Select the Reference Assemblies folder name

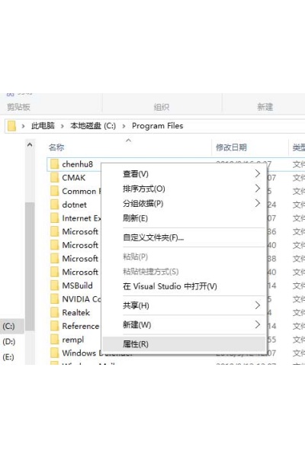tap(81, 326)
